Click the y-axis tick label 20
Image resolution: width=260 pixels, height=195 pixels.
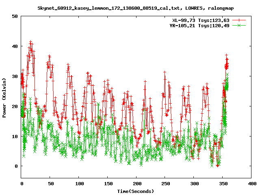(x=15, y=106)
